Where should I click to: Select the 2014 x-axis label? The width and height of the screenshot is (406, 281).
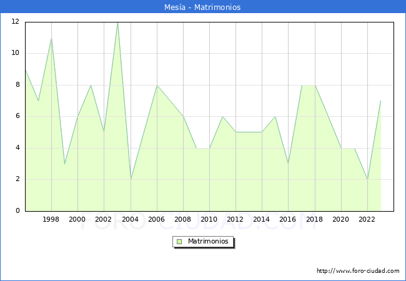point(262,220)
